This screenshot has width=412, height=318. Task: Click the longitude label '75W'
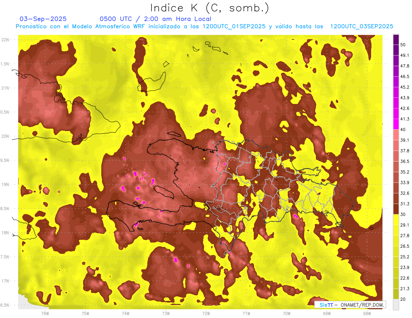(85, 313)
